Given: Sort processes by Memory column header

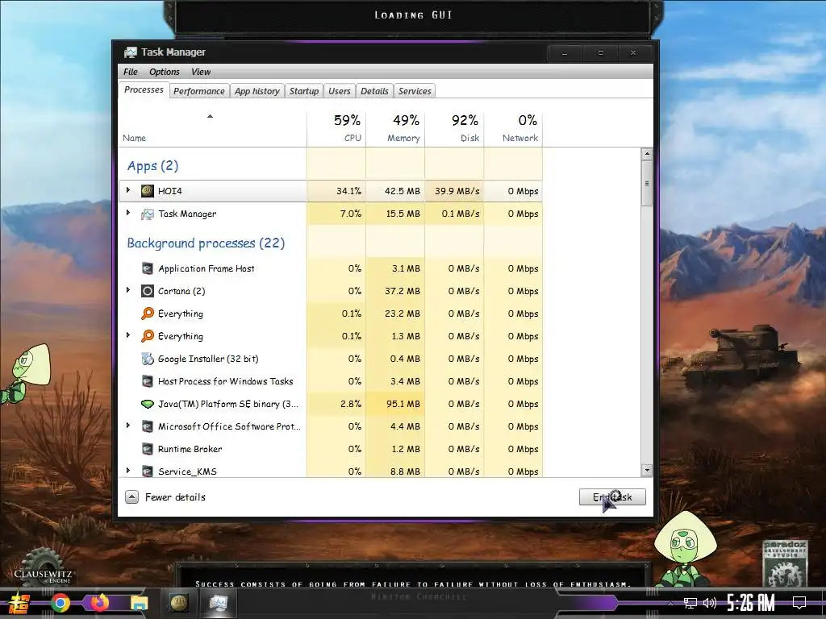Looking at the screenshot, I should click(395, 128).
